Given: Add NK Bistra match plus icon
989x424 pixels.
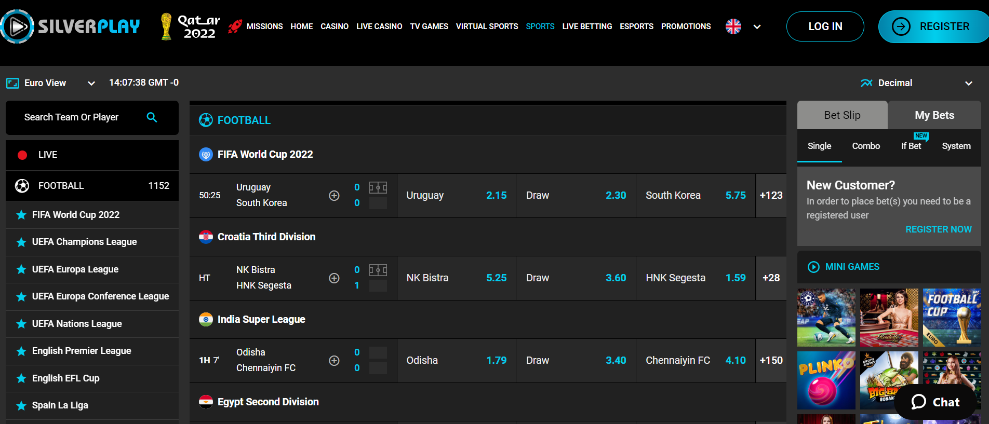Looking at the screenshot, I should (335, 278).
